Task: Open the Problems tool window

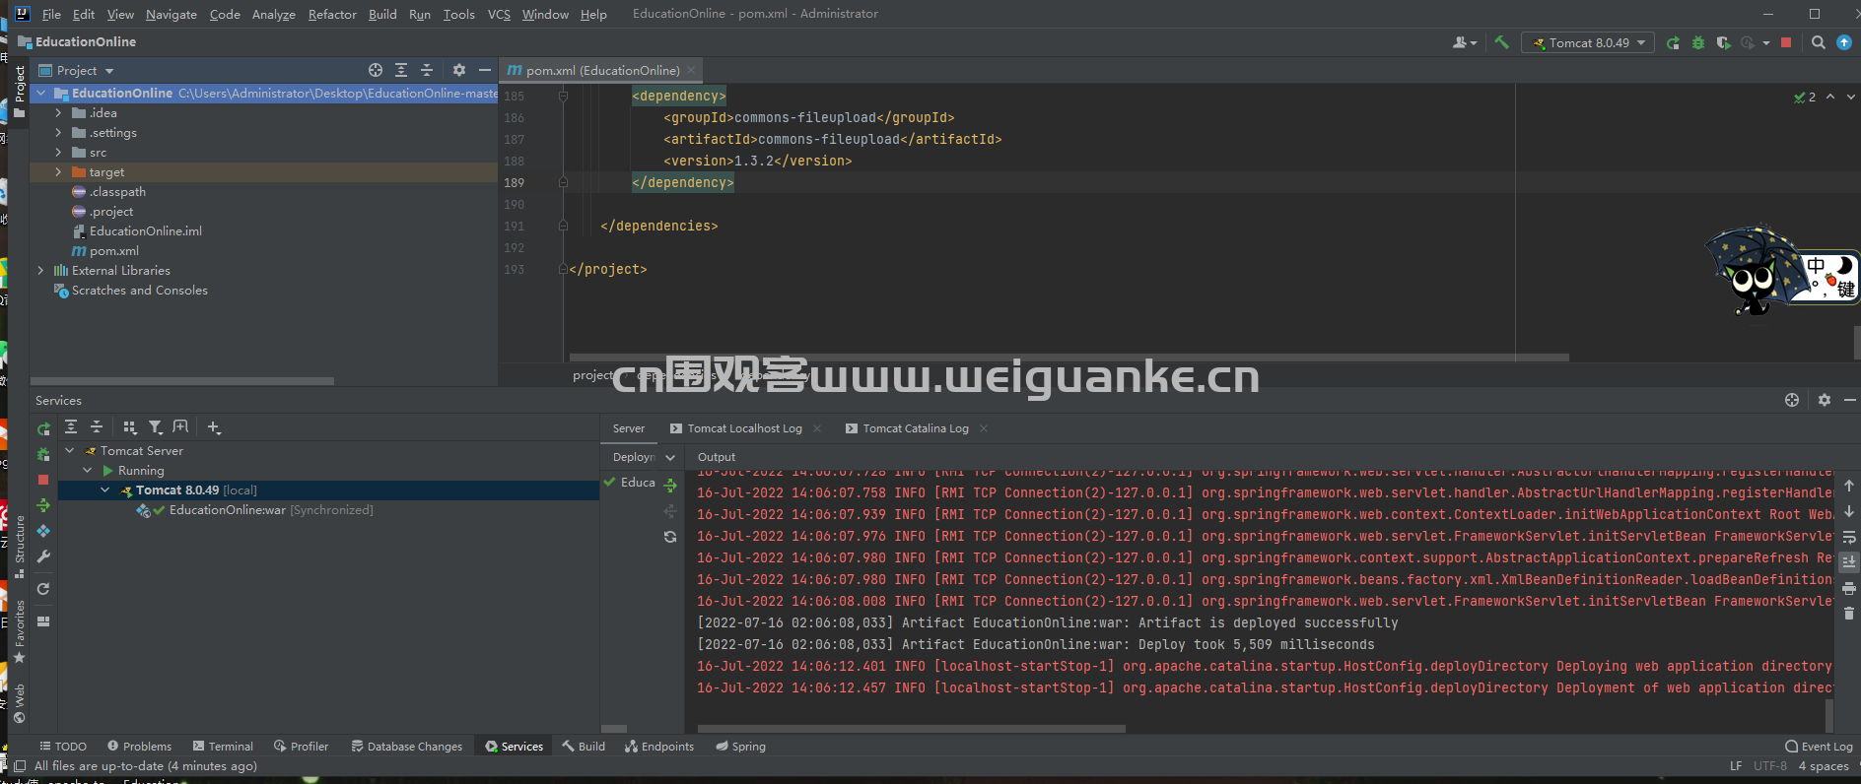Action: pos(139,746)
